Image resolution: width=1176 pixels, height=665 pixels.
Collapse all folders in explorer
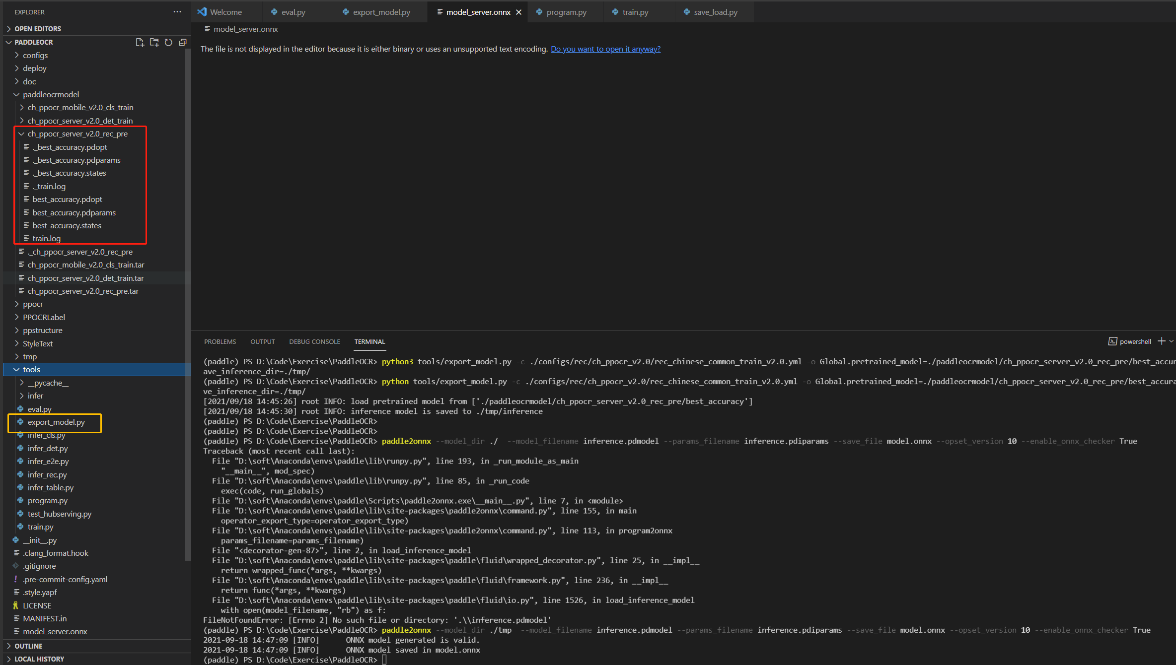click(183, 42)
